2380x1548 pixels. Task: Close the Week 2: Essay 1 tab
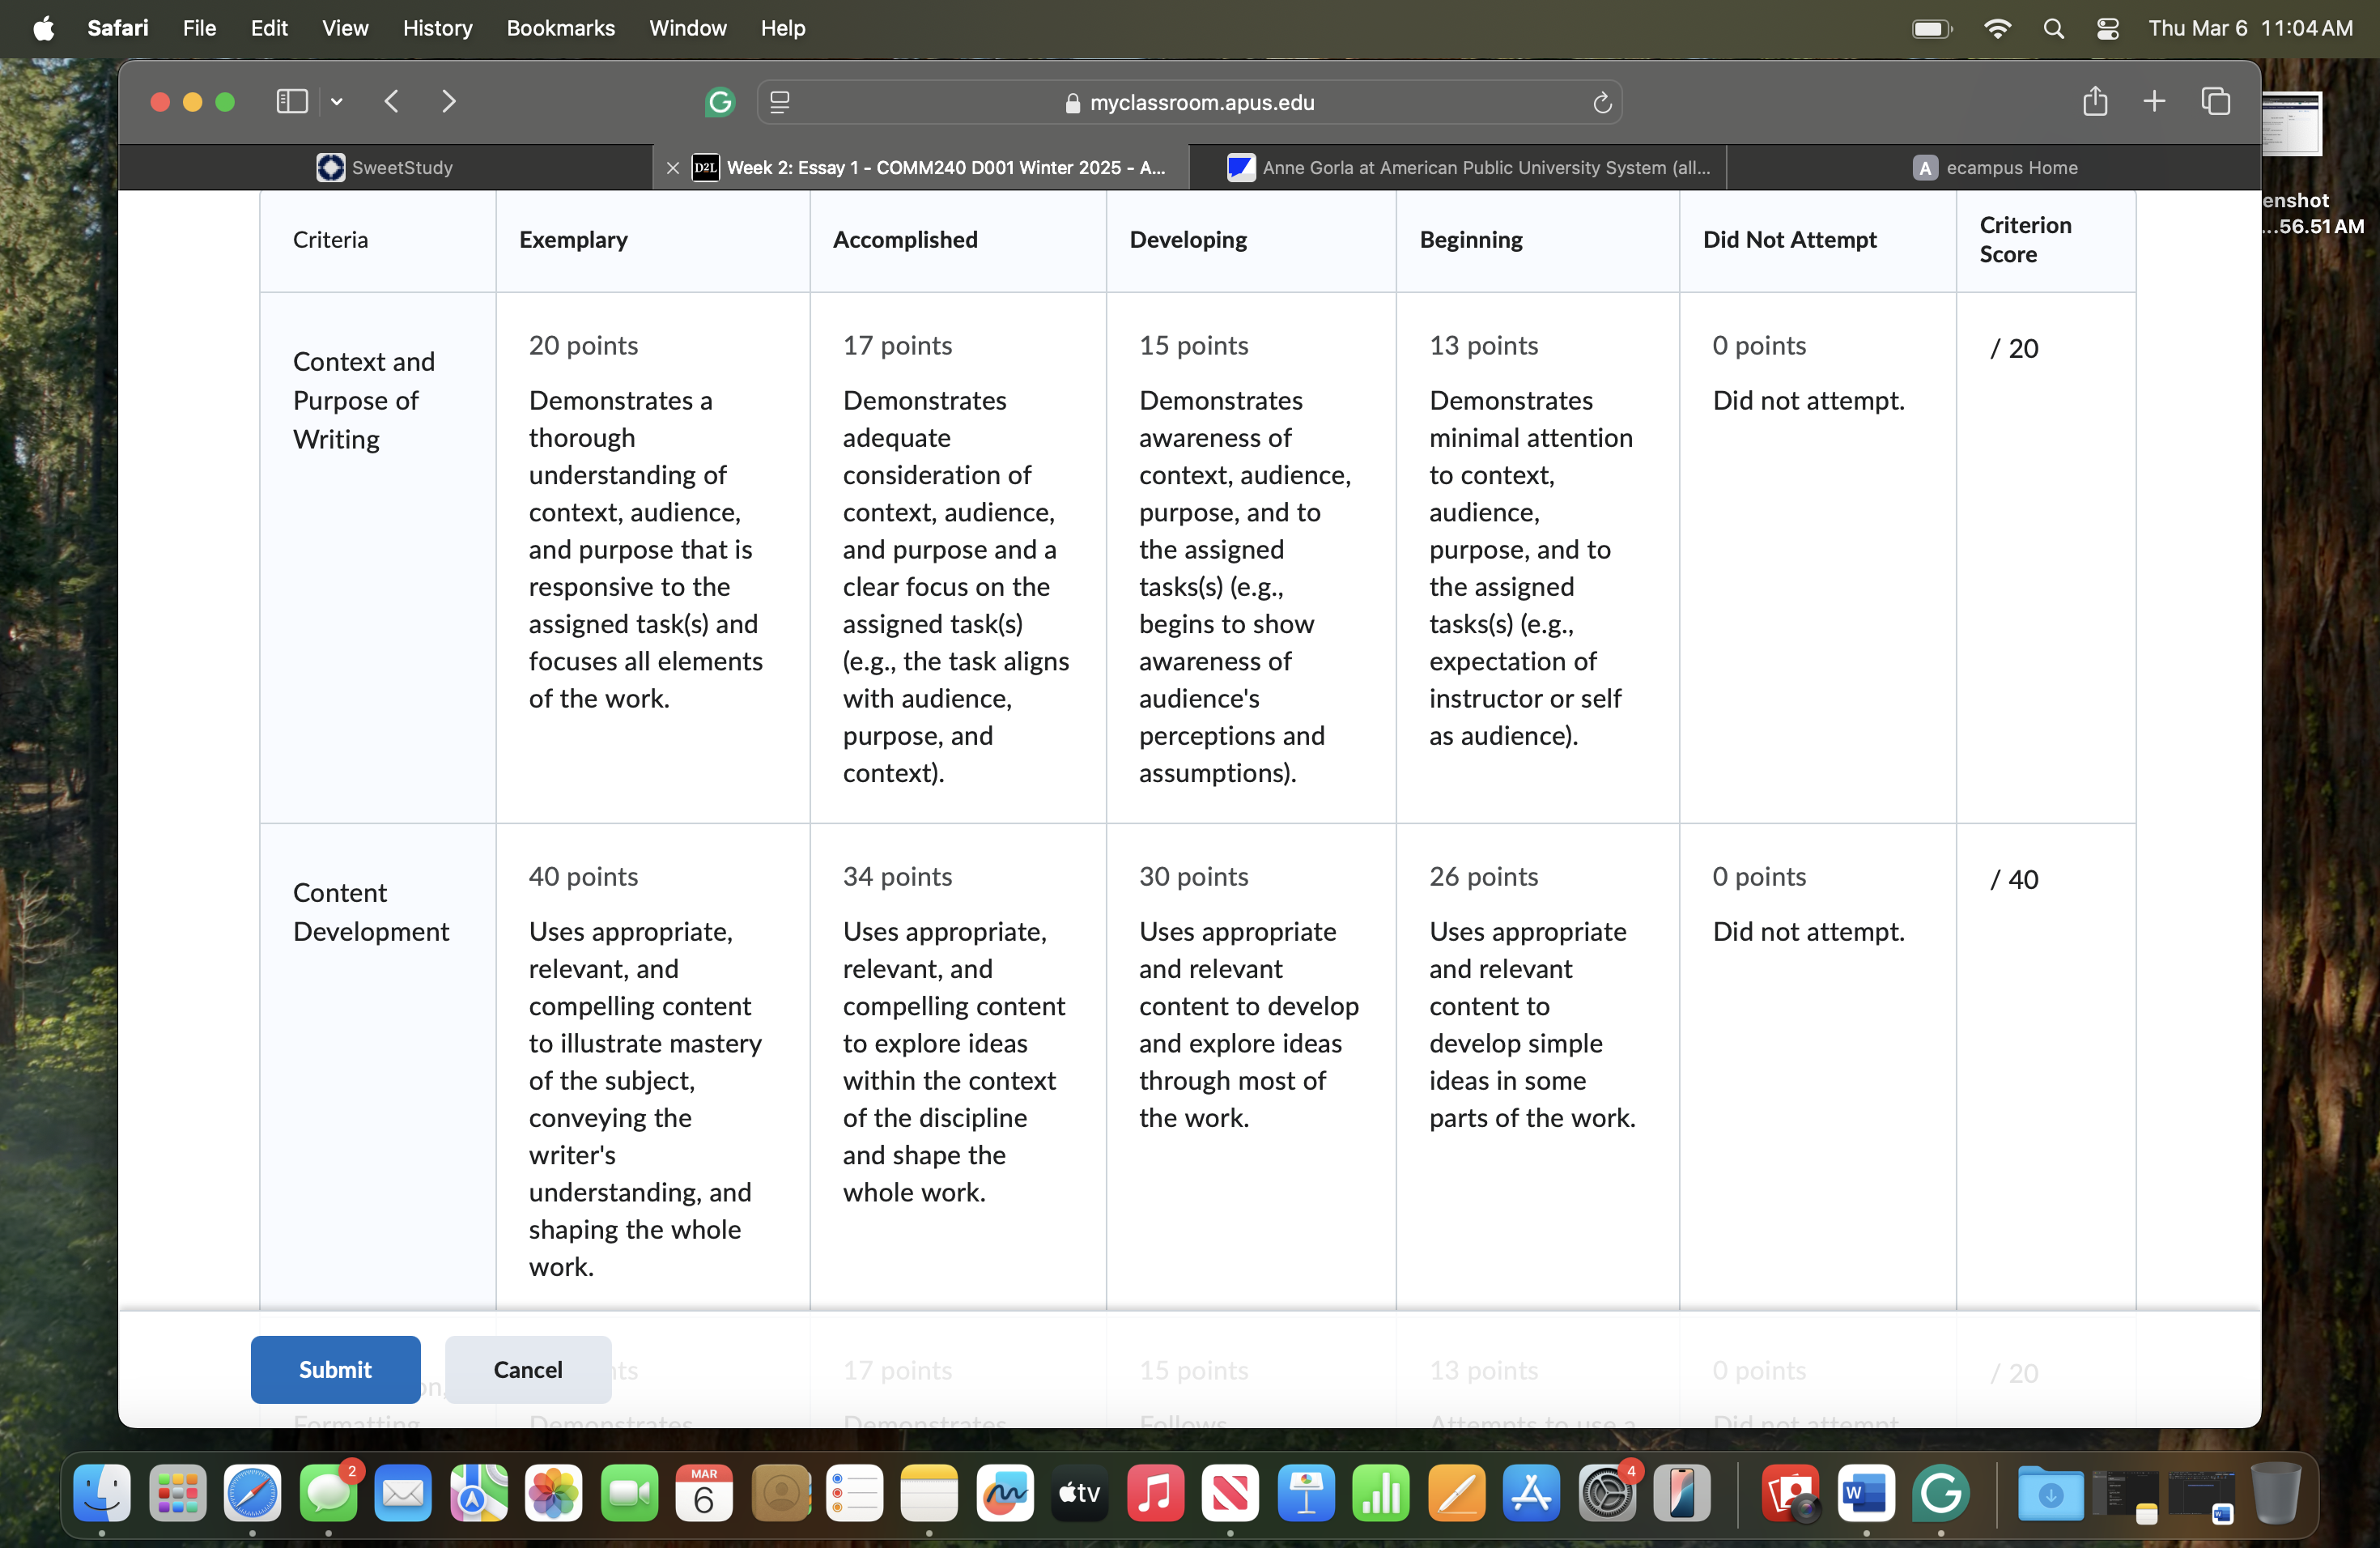pos(673,168)
